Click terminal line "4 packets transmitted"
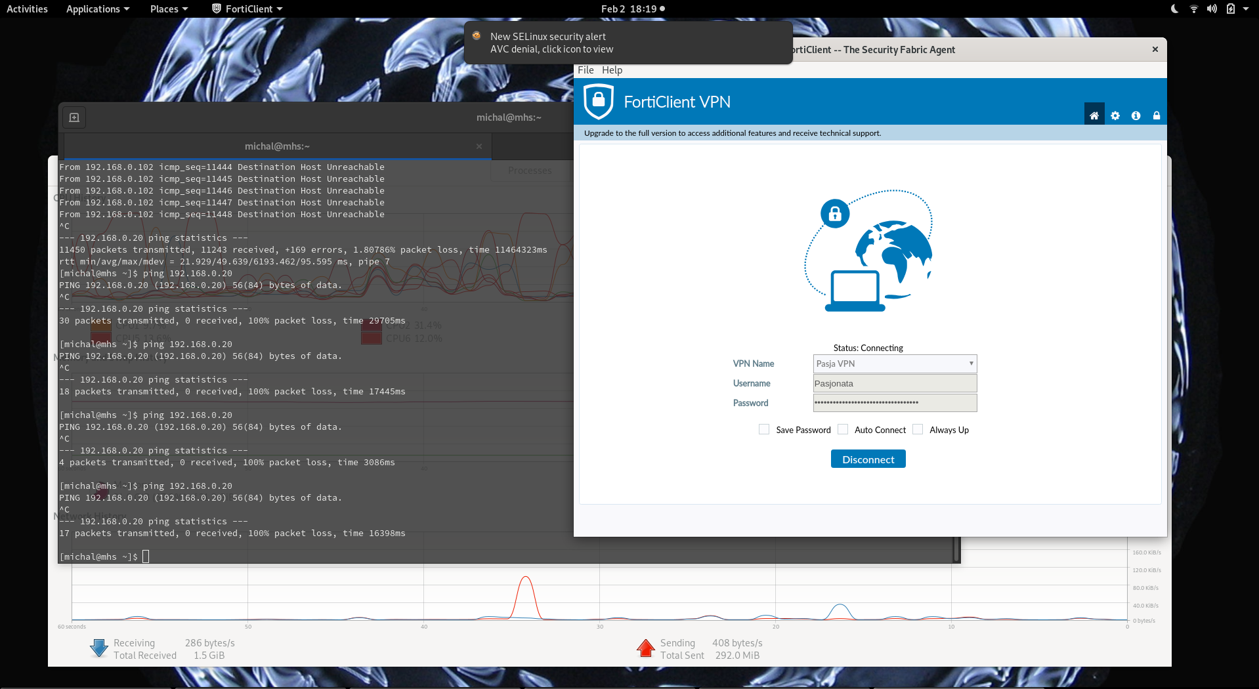Image resolution: width=1259 pixels, height=689 pixels. pyautogui.click(x=227, y=462)
